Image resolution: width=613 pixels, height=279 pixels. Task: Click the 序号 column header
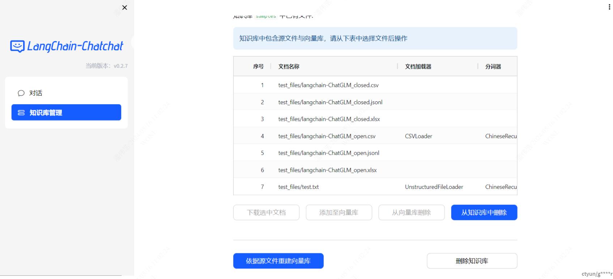click(258, 67)
